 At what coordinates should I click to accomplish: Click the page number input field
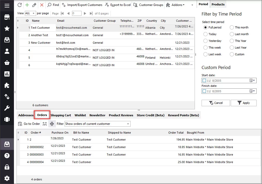pyautogui.click(x=77, y=13)
